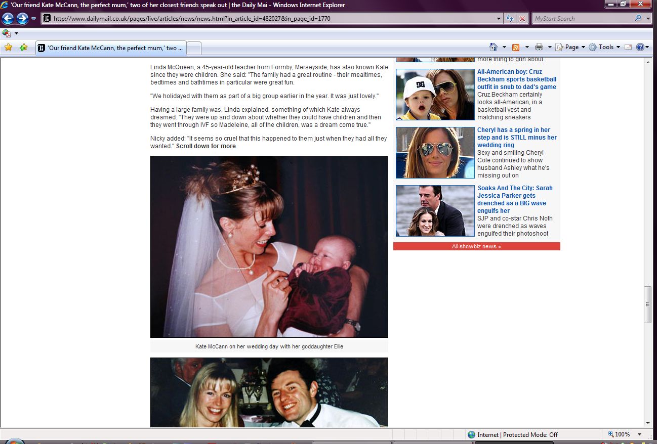This screenshot has height=444, width=657.
Task: Select the 'Our friend Kate McCann' tab
Action: click(111, 48)
